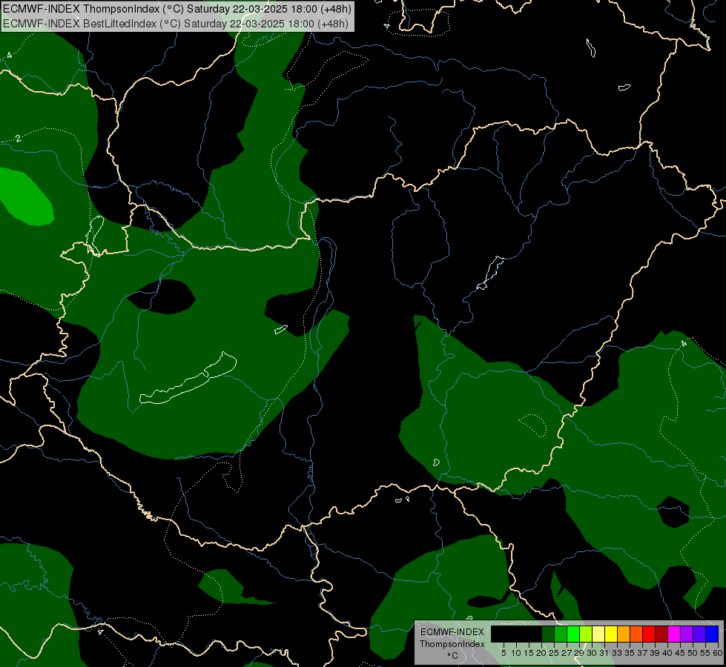Screen dimensions: 726x667
Task: Click the legend tick value 60
Action: click(x=718, y=653)
